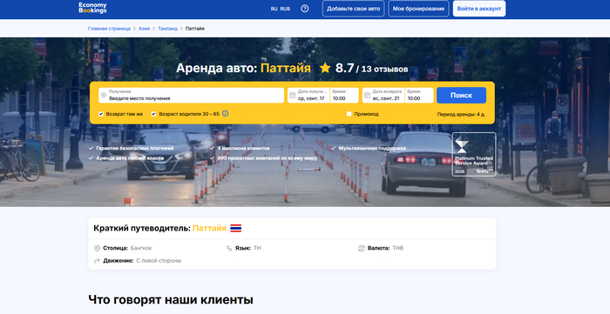610x314 pixels.
Task: Click the yellow rating star icon
Action: pos(325,69)
